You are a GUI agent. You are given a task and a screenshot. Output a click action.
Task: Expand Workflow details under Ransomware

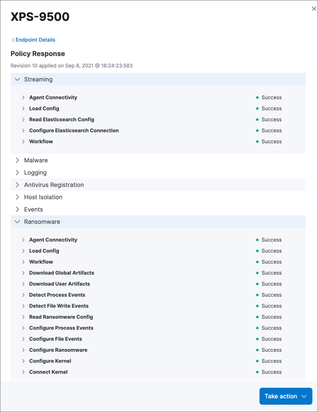(x=23, y=262)
